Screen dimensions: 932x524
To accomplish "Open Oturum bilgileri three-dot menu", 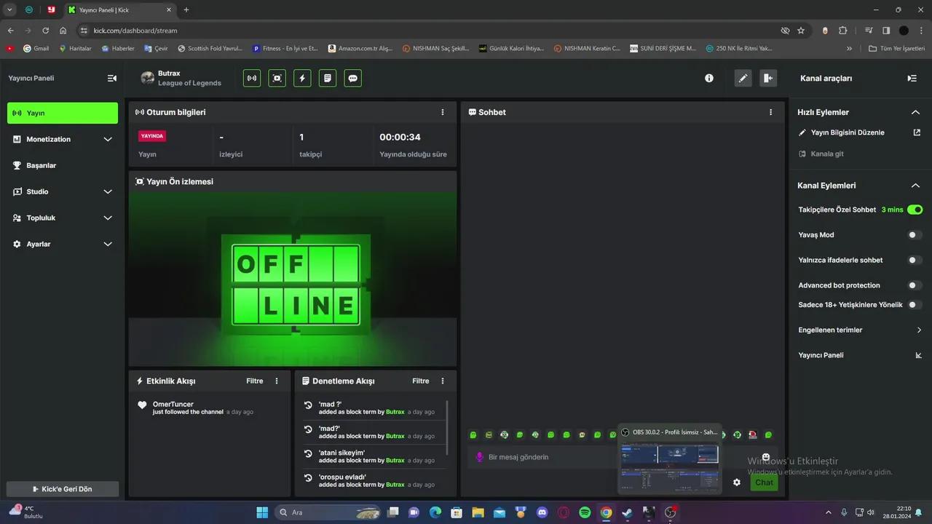I will tap(443, 112).
